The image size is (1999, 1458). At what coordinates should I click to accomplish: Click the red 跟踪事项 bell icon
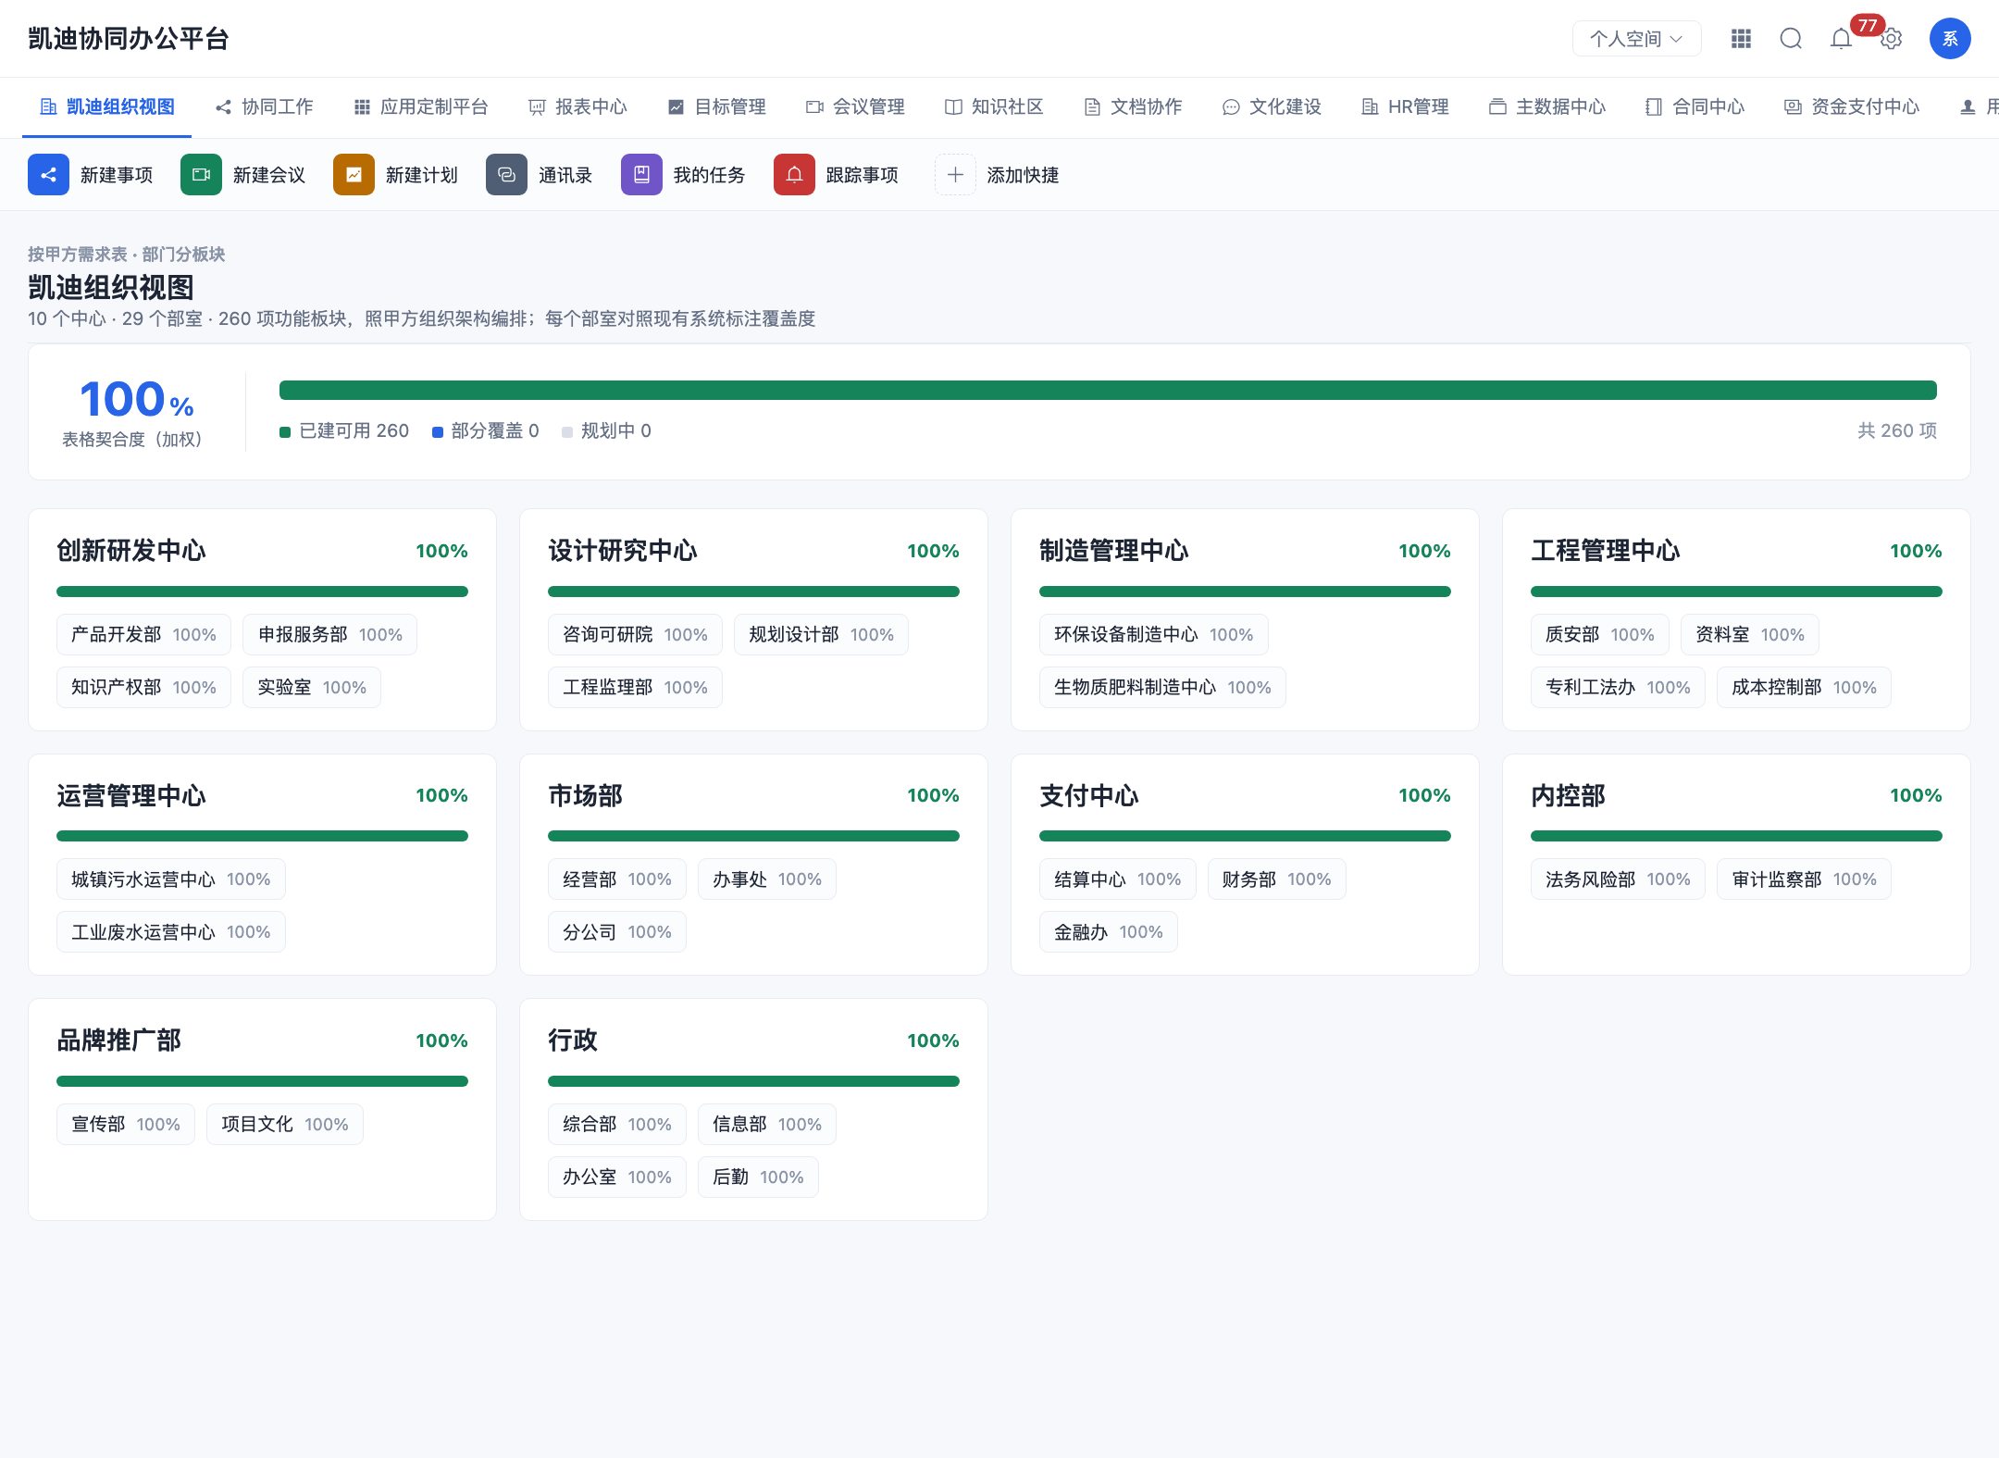coord(794,175)
